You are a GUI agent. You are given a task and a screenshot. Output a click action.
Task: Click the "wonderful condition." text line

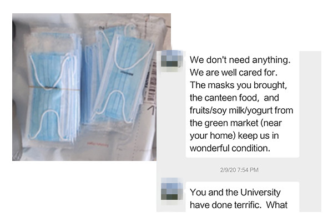click(x=230, y=148)
